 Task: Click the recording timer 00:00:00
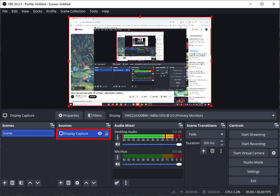214,192
